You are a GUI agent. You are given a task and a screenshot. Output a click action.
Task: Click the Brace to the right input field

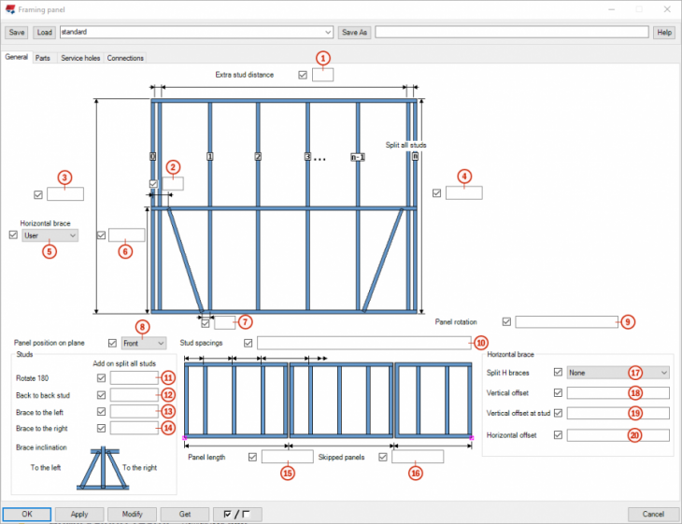click(134, 429)
